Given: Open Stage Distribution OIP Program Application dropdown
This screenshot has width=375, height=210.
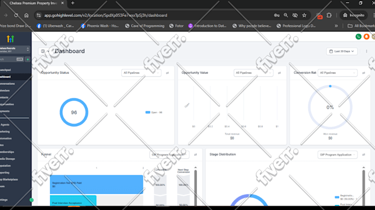Looking at the screenshot, I should coord(337,155).
